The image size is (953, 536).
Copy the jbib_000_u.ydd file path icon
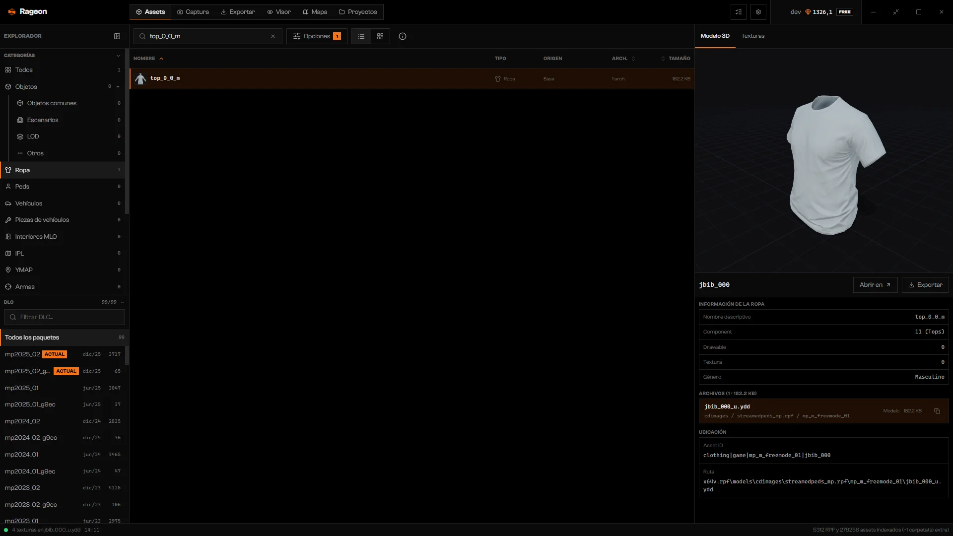coord(937,411)
